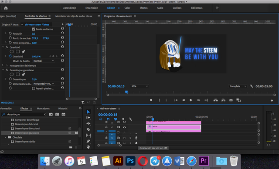Create ellipse mask under Opacidad
Image resolution: width=279 pixels, height=169 pixels.
pos(12,52)
